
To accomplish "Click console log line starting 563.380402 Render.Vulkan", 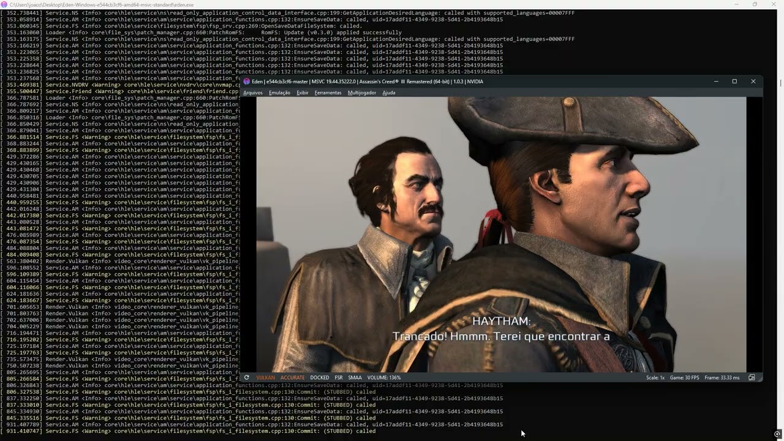I will tap(120, 261).
